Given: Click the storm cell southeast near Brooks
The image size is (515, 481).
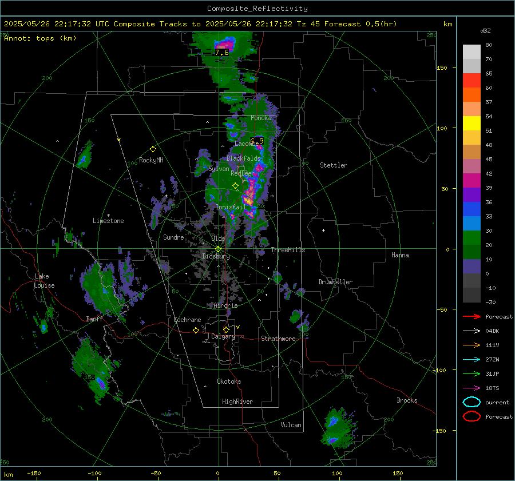Looking at the screenshot, I should click(339, 428).
